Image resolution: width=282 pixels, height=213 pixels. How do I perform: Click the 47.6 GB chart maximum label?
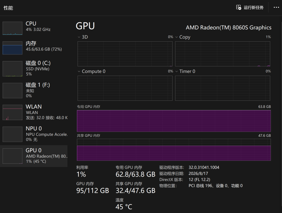[x=265, y=136]
